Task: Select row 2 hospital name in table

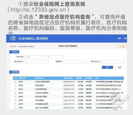Action: pos(39,86)
